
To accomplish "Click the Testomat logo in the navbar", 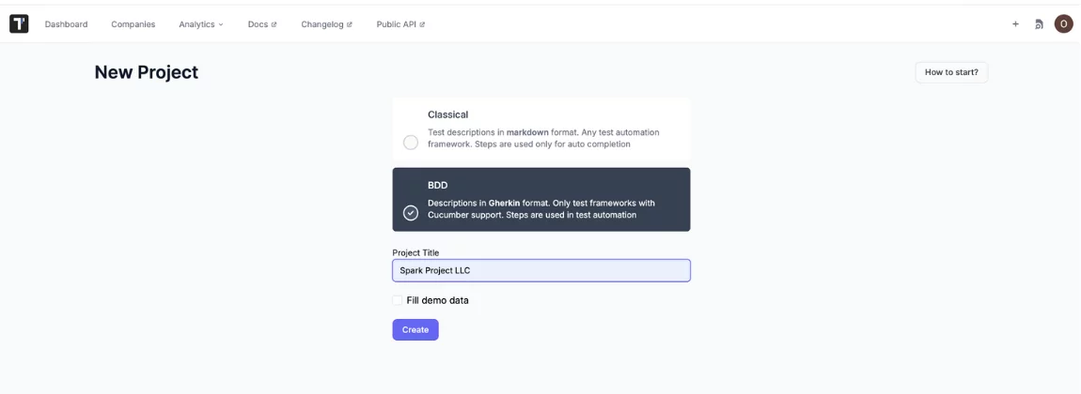I will pos(19,24).
